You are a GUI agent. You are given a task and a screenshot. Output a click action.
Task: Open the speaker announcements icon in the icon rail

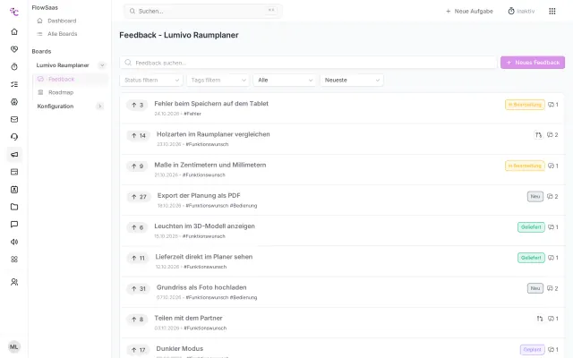(x=14, y=242)
